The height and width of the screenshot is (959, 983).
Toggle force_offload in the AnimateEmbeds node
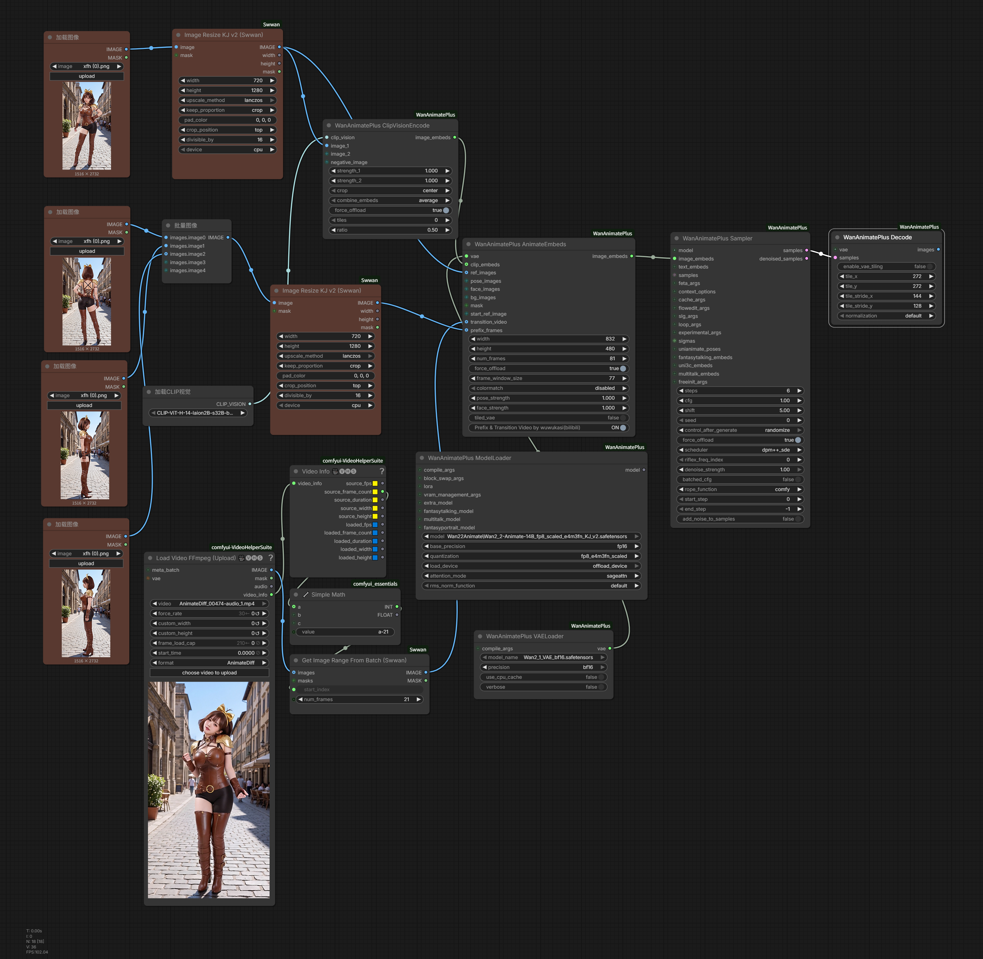click(x=548, y=369)
